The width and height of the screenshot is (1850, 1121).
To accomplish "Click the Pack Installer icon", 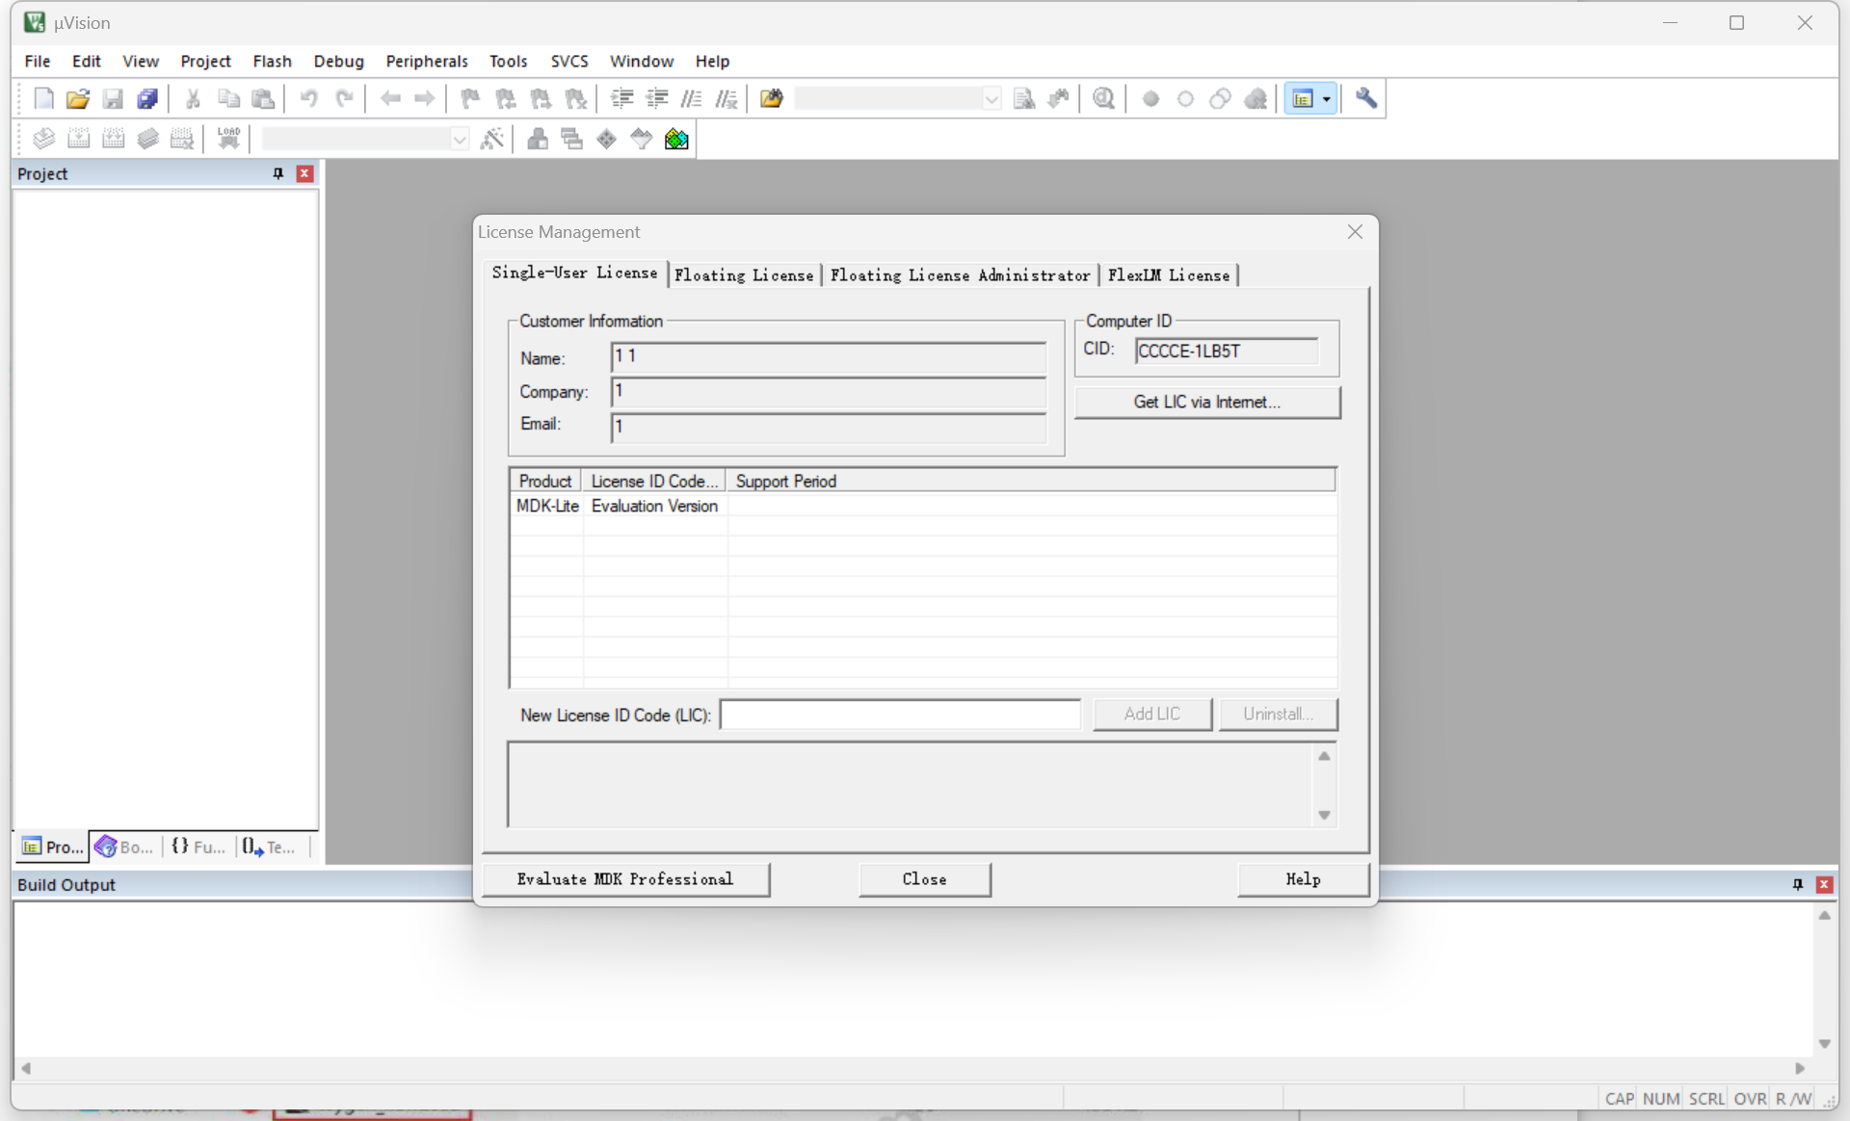I will click(x=676, y=139).
